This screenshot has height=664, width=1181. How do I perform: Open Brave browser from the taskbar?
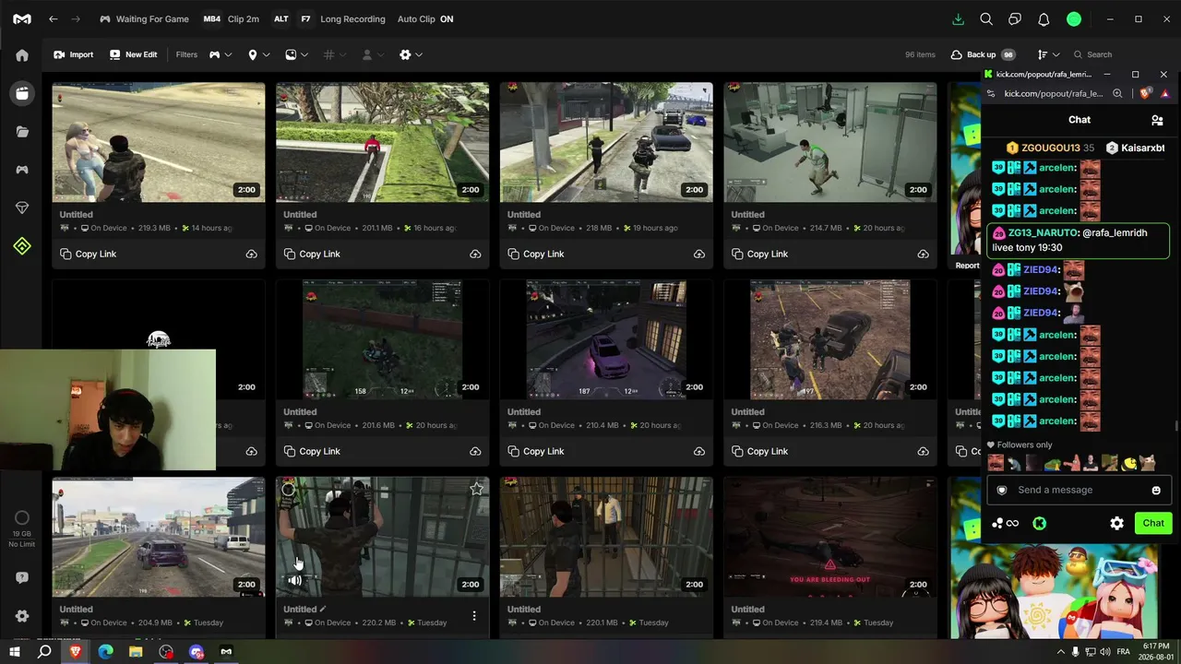coord(76,652)
